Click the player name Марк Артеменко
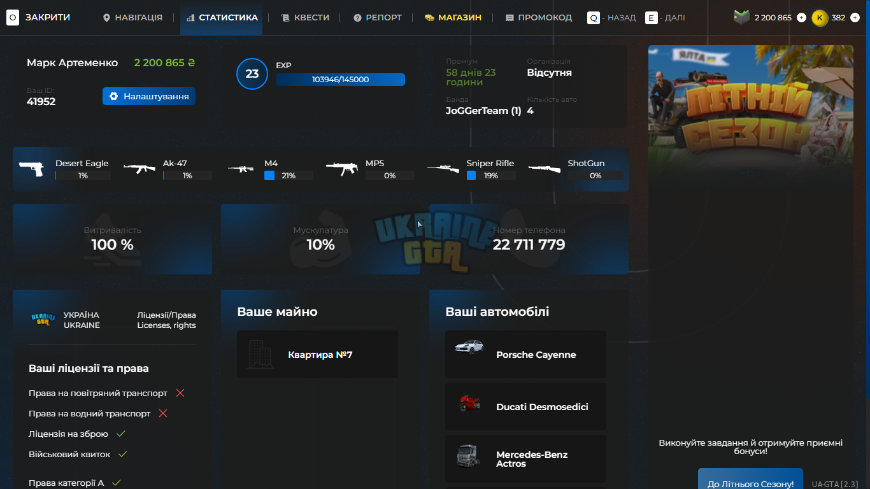Viewport: 870px width, 489px height. pyautogui.click(x=73, y=62)
